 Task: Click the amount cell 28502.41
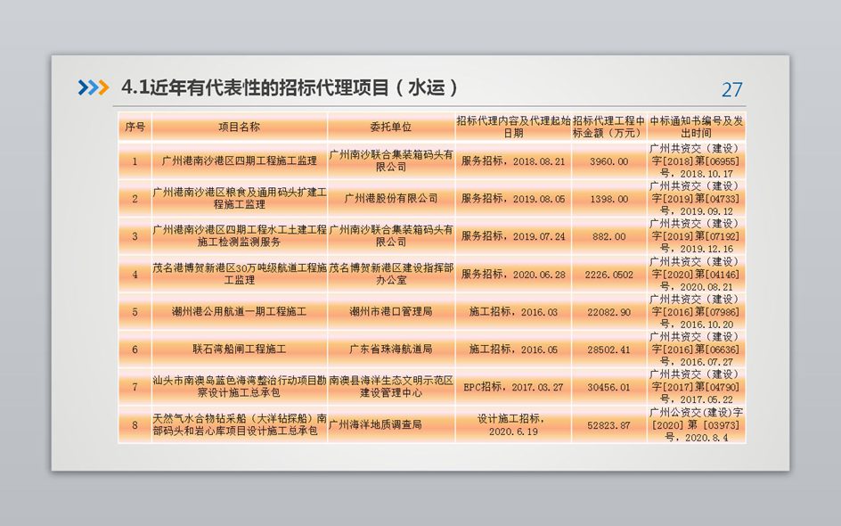point(608,349)
